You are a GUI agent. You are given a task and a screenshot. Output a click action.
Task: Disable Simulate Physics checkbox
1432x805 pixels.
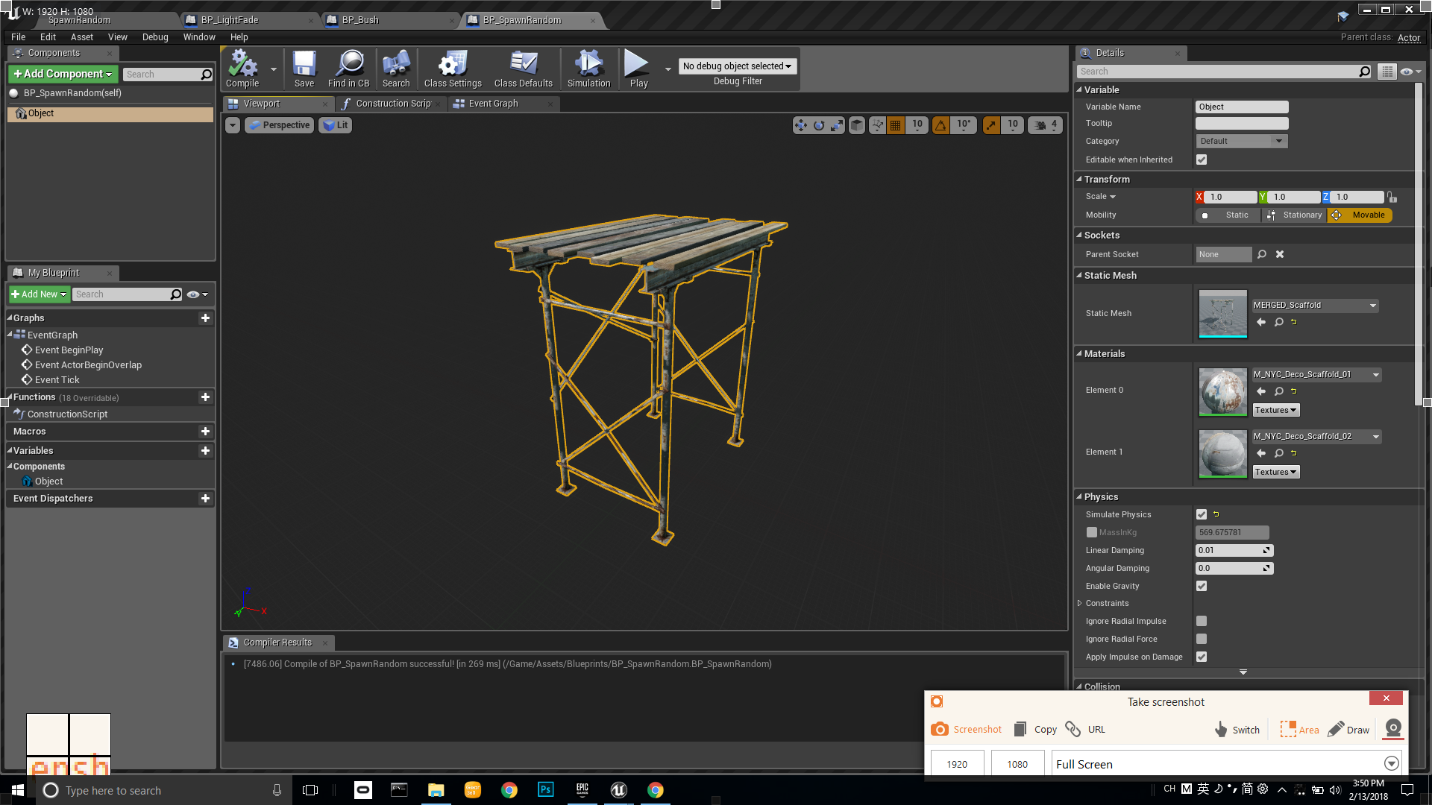[x=1202, y=514]
